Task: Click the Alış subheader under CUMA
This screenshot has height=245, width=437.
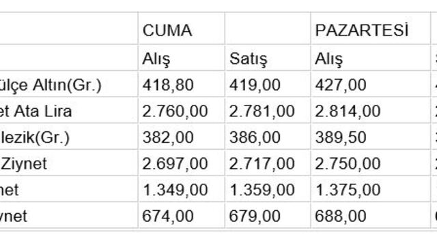Action: click(x=181, y=58)
